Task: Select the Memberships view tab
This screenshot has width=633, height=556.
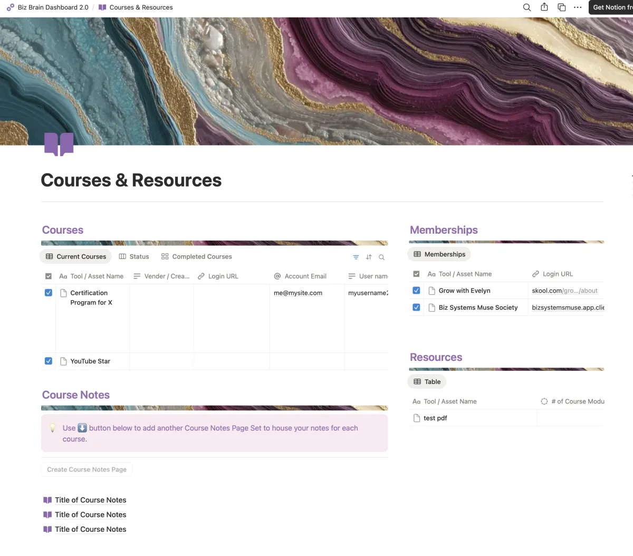Action: coord(439,254)
